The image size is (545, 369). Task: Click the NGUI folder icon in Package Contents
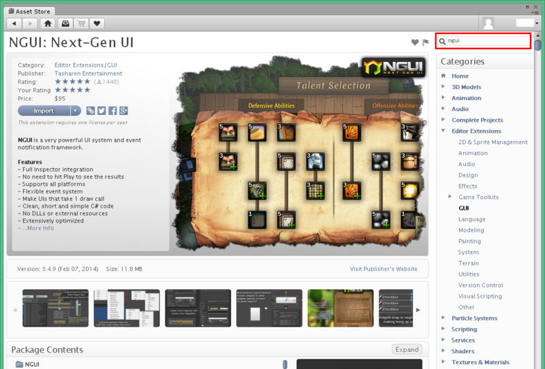(20, 364)
